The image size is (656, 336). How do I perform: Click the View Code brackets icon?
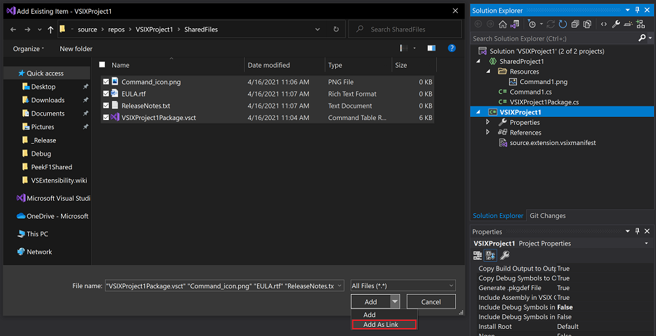(604, 24)
